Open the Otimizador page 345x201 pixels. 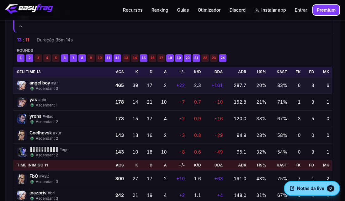pyautogui.click(x=209, y=10)
